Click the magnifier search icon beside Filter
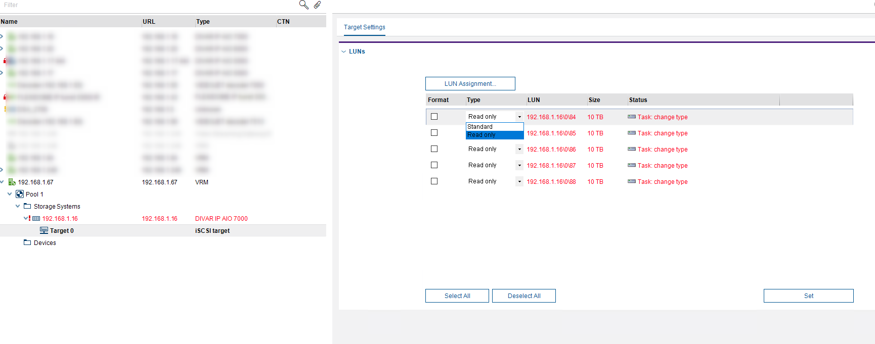This screenshot has width=875, height=344. click(x=303, y=5)
